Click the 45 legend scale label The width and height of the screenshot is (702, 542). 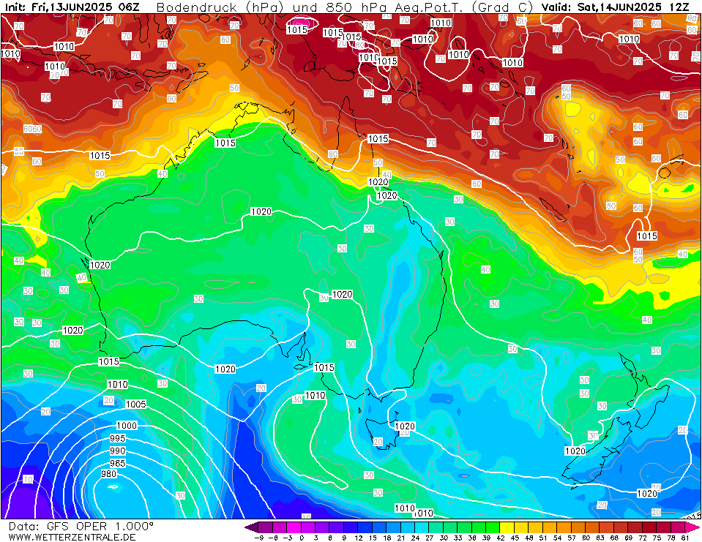(515, 538)
